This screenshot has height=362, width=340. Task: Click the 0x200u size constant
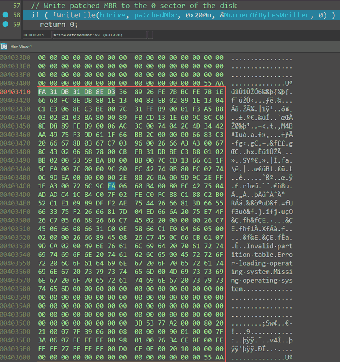[198, 15]
